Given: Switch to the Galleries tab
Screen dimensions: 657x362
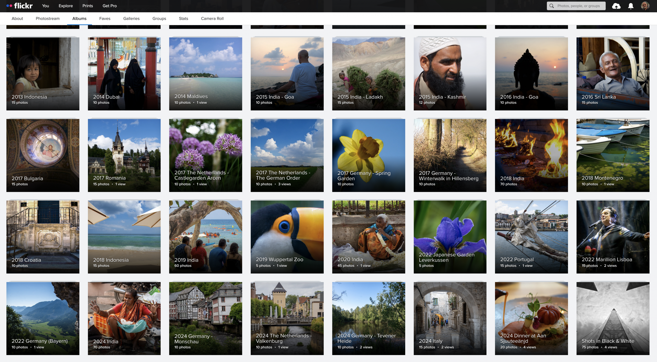Looking at the screenshot, I should coord(131,18).
